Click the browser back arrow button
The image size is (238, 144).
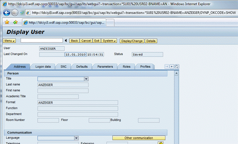[x=7, y=12]
